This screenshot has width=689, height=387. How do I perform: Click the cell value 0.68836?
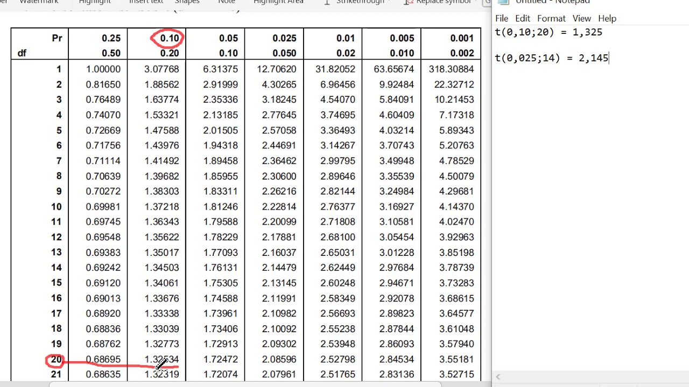point(103,328)
